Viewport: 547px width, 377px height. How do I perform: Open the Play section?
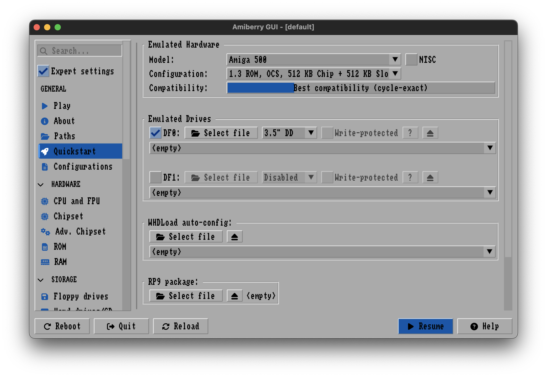click(80, 106)
